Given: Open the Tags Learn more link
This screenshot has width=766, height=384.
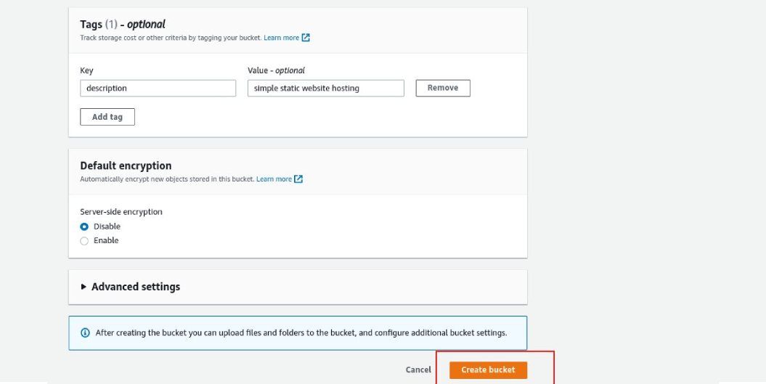Looking at the screenshot, I should (x=281, y=38).
